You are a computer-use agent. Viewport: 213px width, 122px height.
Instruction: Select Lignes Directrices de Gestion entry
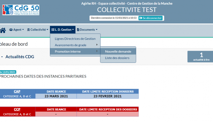(x=75, y=39)
